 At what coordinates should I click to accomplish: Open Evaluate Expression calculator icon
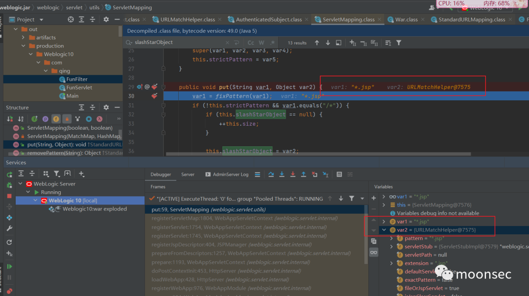click(339, 174)
